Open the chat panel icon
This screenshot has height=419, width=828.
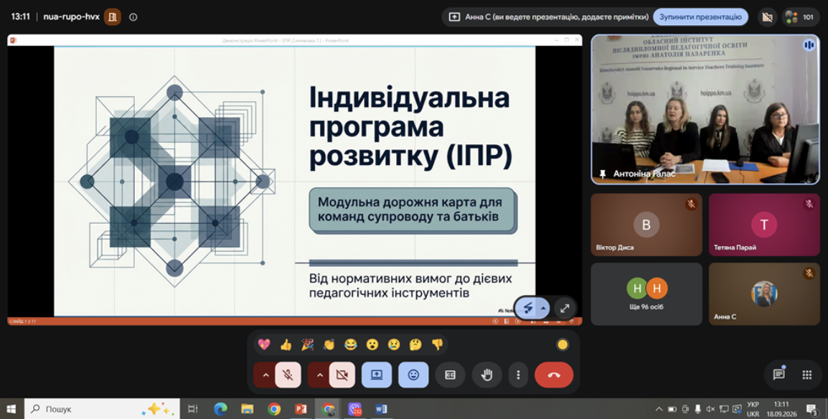(779, 375)
